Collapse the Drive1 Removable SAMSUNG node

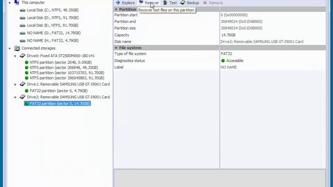click(15, 85)
